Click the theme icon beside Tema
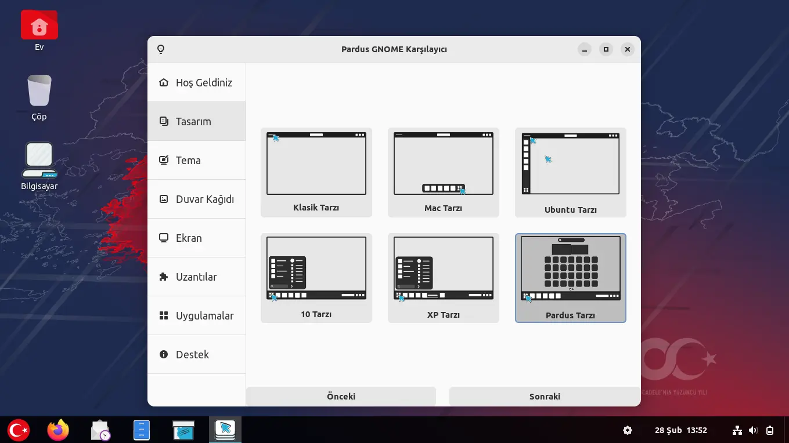The height and width of the screenshot is (443, 789). tap(164, 160)
